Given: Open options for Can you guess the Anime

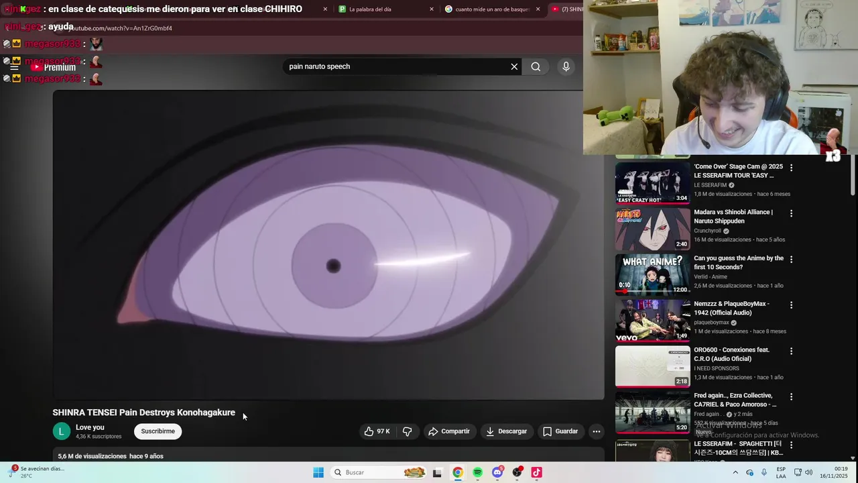Looking at the screenshot, I should click(791, 259).
